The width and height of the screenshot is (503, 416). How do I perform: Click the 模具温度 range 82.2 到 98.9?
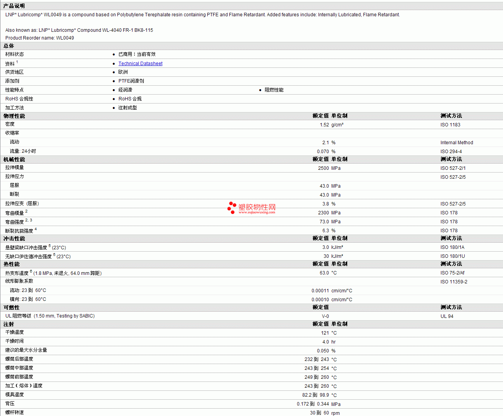click(315, 395)
